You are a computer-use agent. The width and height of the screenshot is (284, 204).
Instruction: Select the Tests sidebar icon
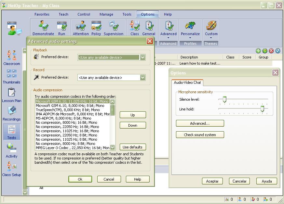coord(12,132)
